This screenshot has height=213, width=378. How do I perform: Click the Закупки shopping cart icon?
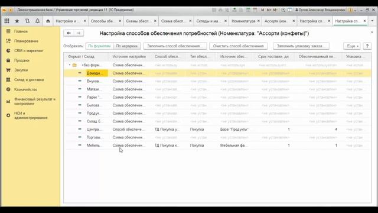click(8, 70)
